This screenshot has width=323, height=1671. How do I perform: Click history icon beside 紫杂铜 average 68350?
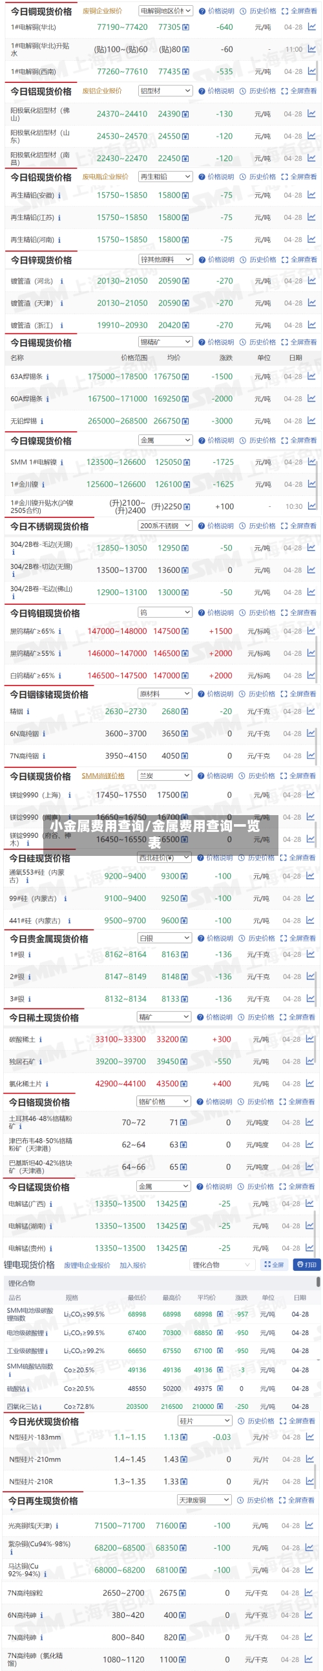coord(184,1548)
